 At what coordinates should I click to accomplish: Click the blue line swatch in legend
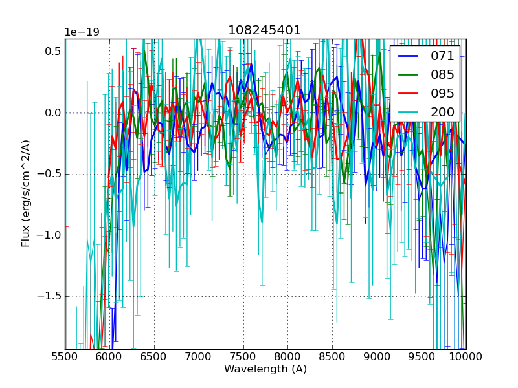[x=408, y=56]
